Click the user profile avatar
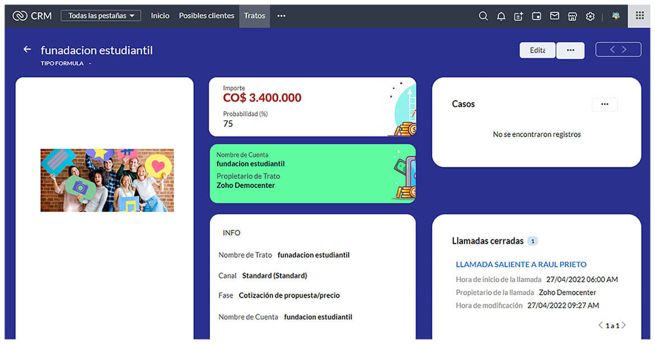Screen dimensions: 655x344 [615, 16]
